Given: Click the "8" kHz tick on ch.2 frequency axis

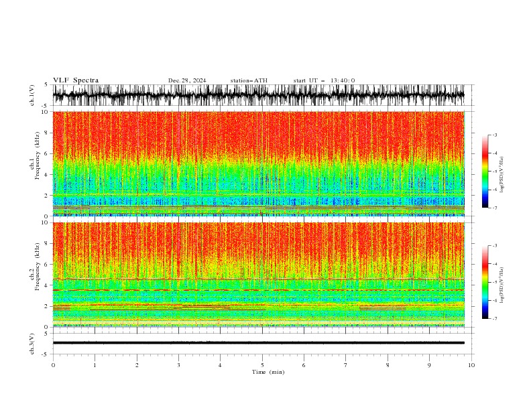Looking at the screenshot, I should click(47, 244).
